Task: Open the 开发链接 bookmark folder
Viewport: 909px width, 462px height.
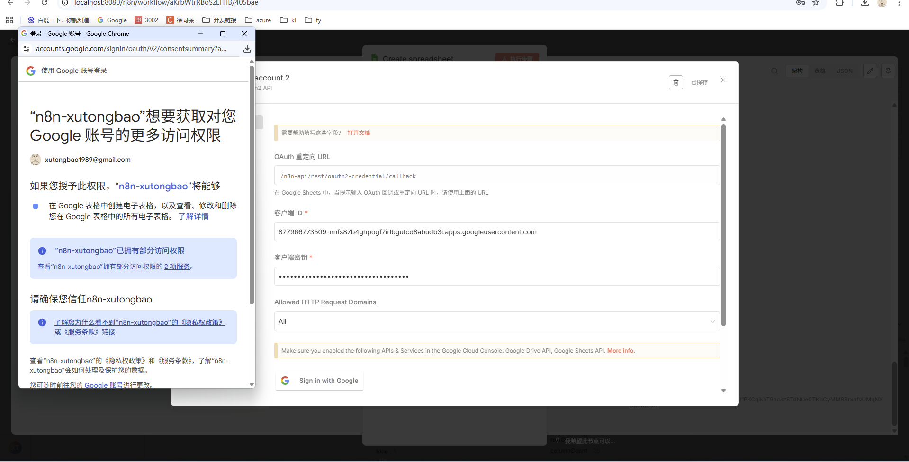Action: tap(219, 20)
